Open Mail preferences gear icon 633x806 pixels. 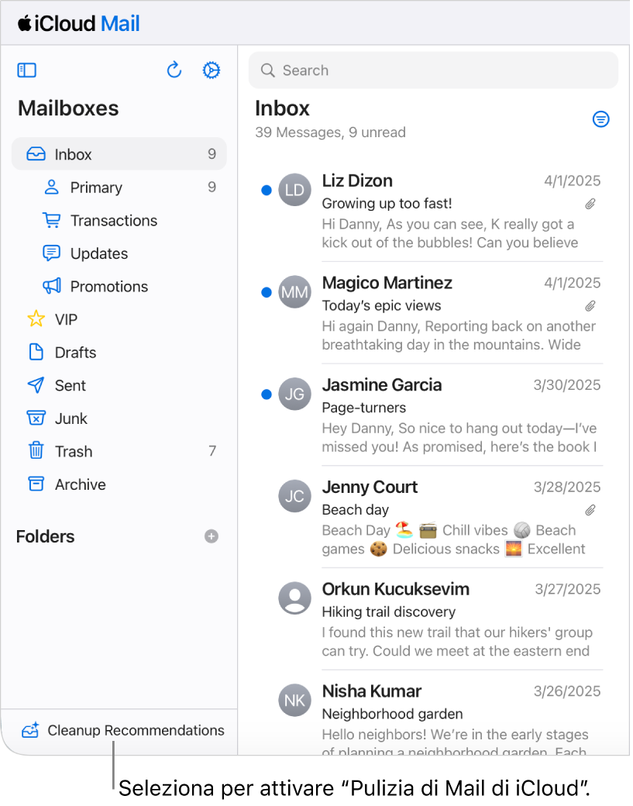pyautogui.click(x=211, y=70)
